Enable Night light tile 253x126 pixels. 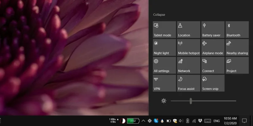(x=164, y=48)
